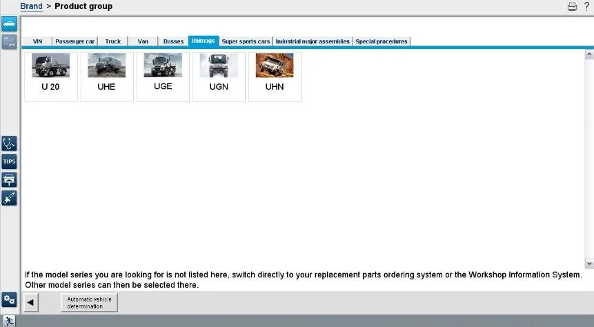
Task: Select the UHN model thumbnail
Action: [x=275, y=77]
